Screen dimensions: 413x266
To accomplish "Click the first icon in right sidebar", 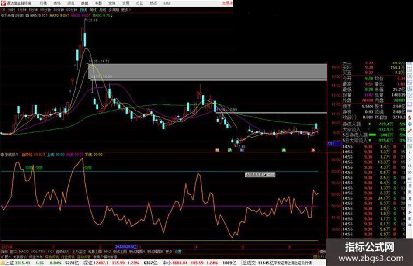I will [410, 64].
